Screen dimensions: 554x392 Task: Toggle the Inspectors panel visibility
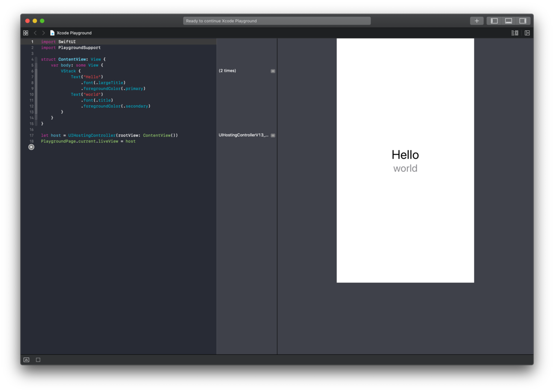click(x=523, y=21)
